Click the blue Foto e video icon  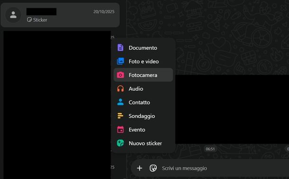pos(120,62)
